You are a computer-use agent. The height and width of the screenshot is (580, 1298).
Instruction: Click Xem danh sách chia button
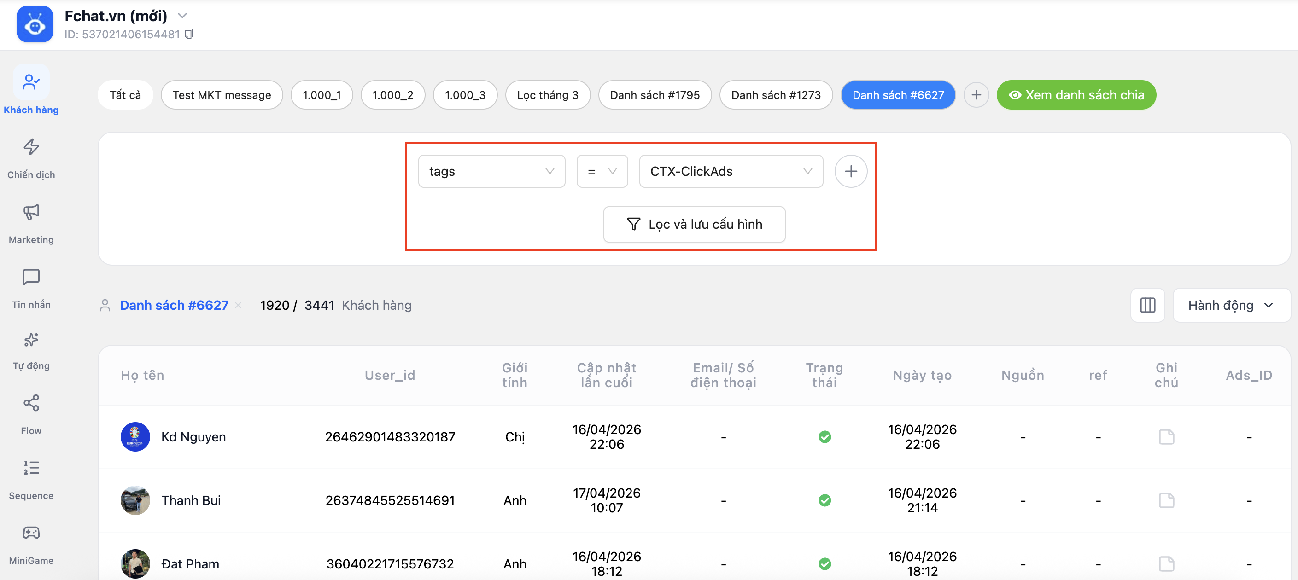pyautogui.click(x=1076, y=95)
